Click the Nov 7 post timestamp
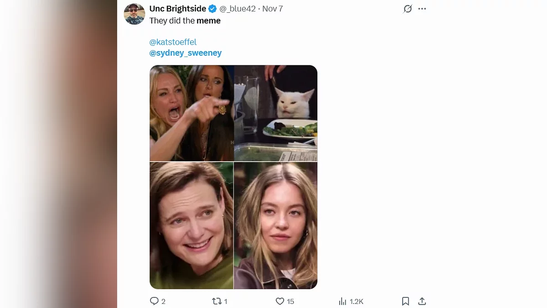Image resolution: width=547 pixels, height=308 pixels. click(273, 9)
